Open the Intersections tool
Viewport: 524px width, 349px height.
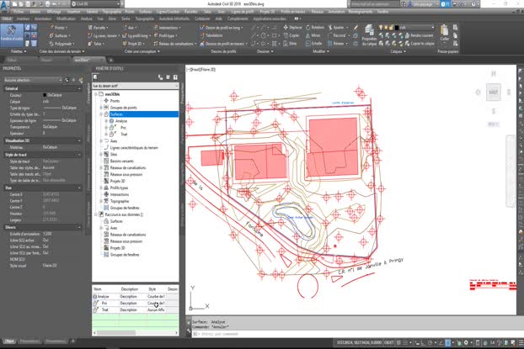click(167, 28)
